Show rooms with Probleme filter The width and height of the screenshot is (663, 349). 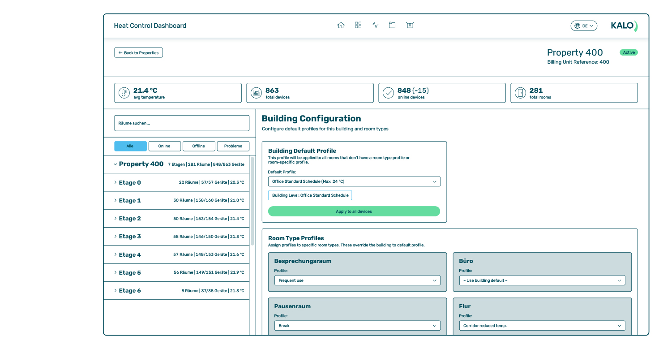(233, 146)
